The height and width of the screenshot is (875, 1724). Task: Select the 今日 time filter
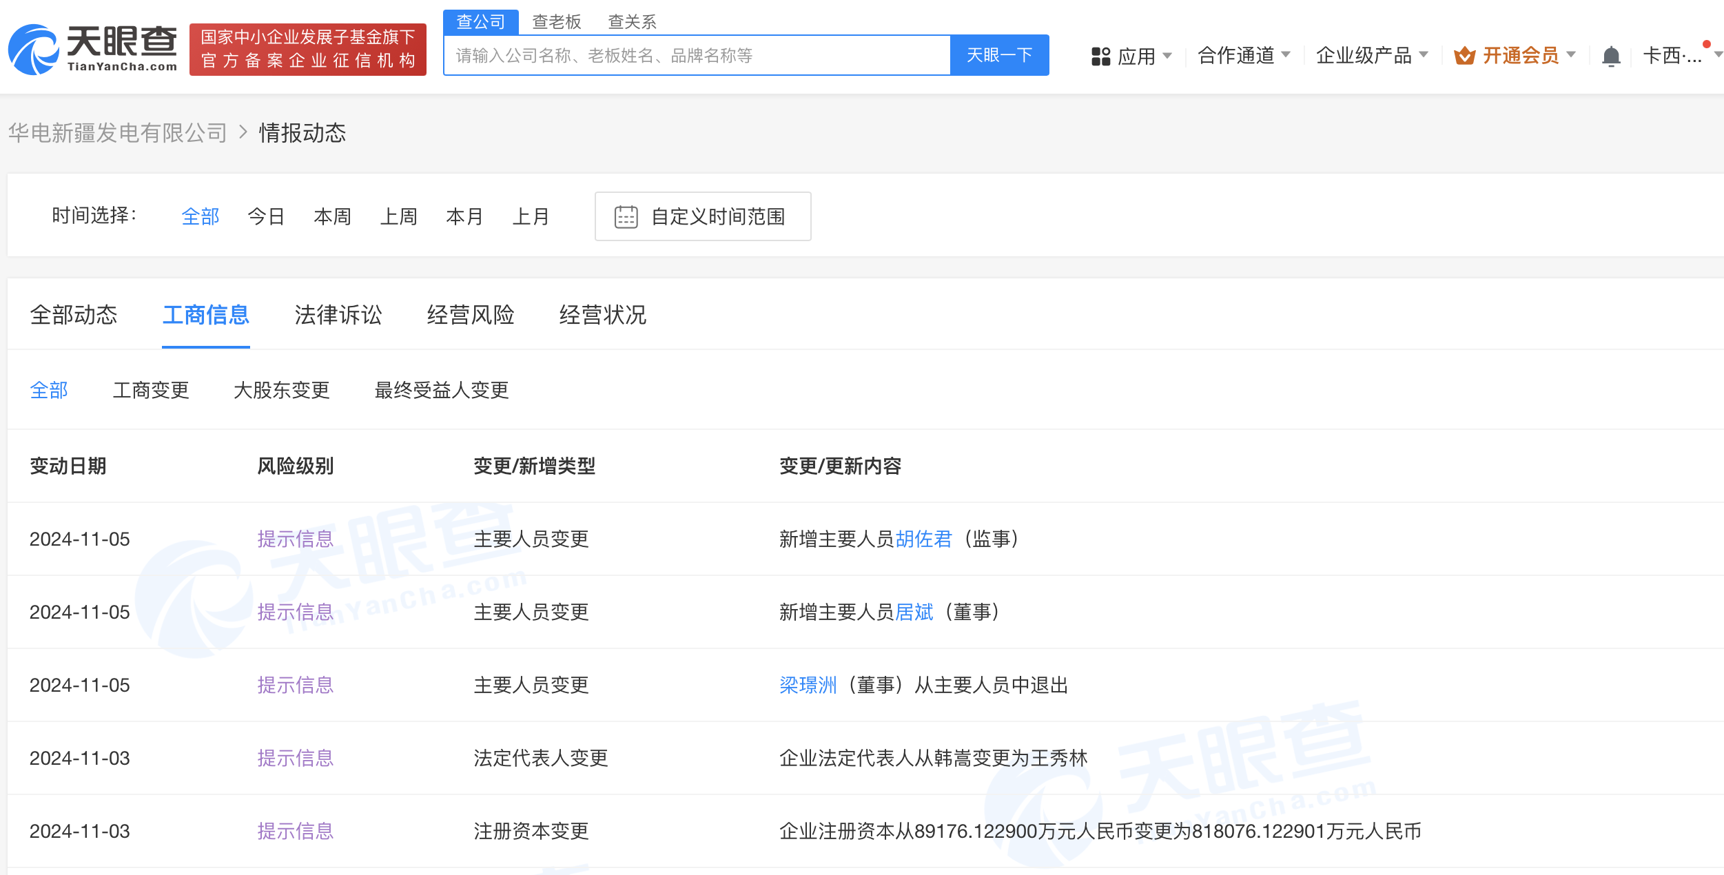pos(266,217)
